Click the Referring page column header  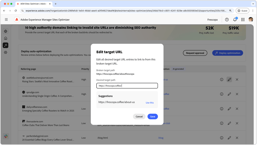point(28,69)
